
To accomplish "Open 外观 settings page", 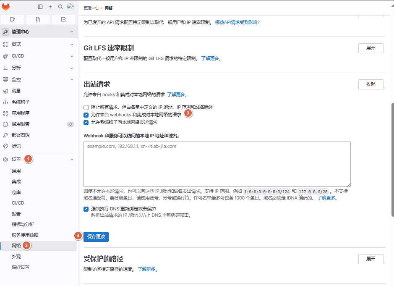I will pyautogui.click(x=16, y=257).
